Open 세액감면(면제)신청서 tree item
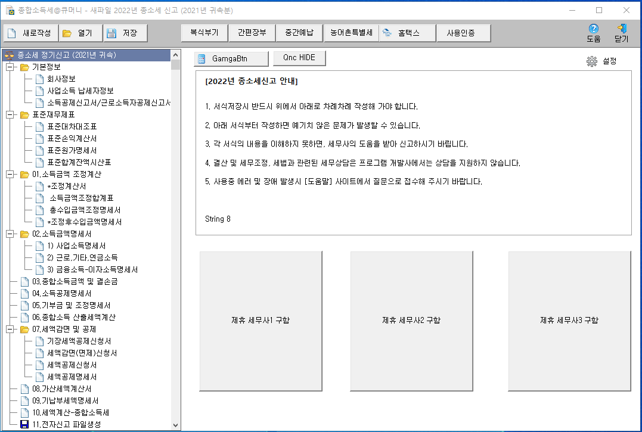The height and width of the screenshot is (432, 642). [82, 353]
